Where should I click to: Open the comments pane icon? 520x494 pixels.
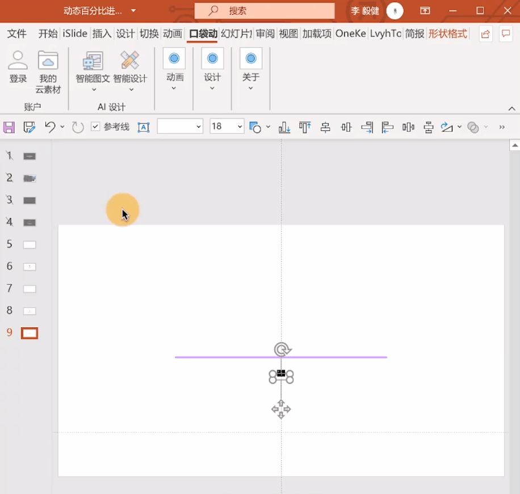coord(506,33)
